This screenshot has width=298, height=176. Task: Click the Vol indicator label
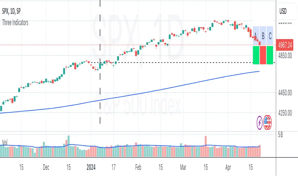(5, 141)
